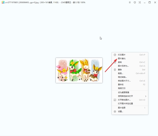The width and height of the screenshot is (158, 136).
Task: Click the fullscreen expand icon in title bar
Action: click(x=140, y=2)
